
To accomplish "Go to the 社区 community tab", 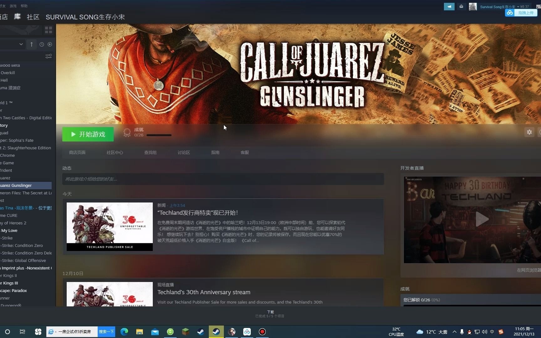I will [33, 17].
